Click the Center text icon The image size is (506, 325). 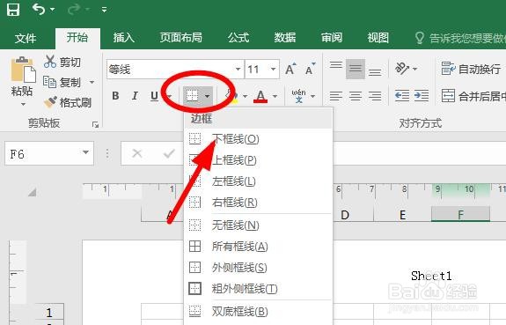[x=356, y=96]
